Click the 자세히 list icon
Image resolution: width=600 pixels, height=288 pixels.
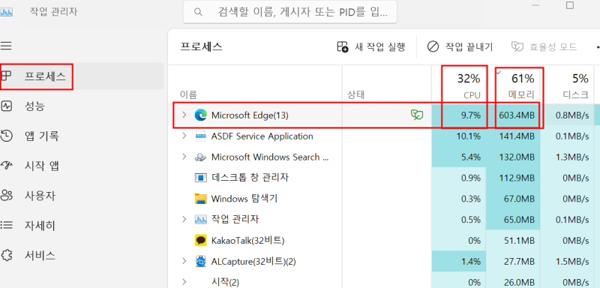[7, 225]
